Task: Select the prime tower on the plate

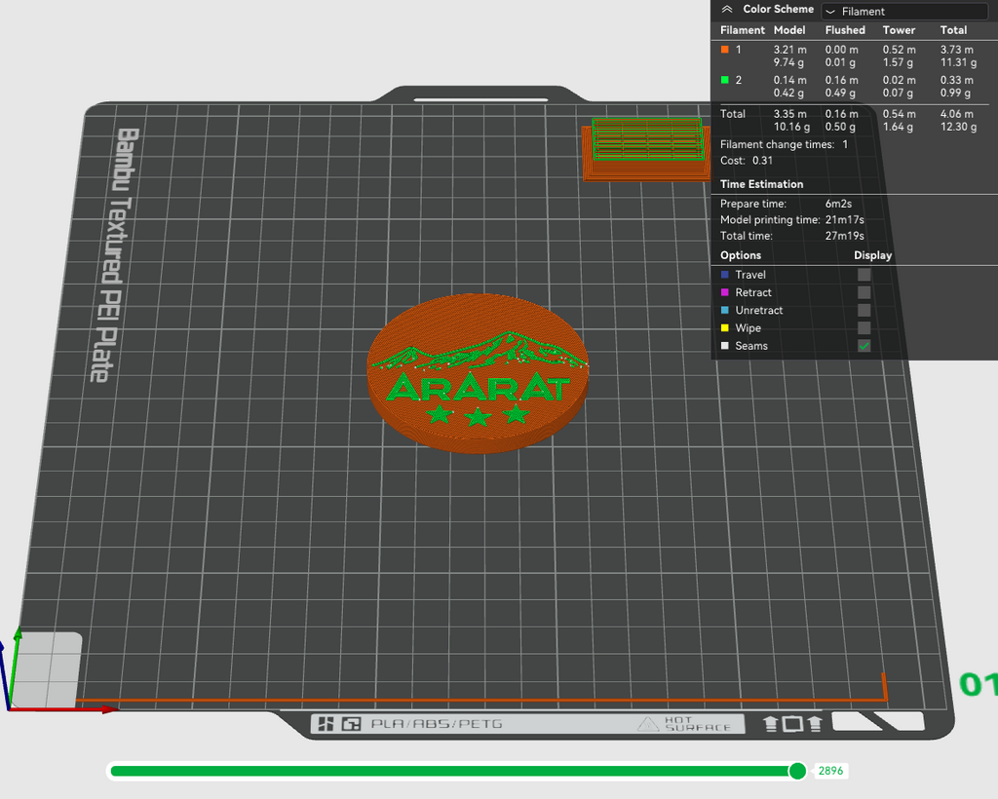Action: click(x=646, y=149)
